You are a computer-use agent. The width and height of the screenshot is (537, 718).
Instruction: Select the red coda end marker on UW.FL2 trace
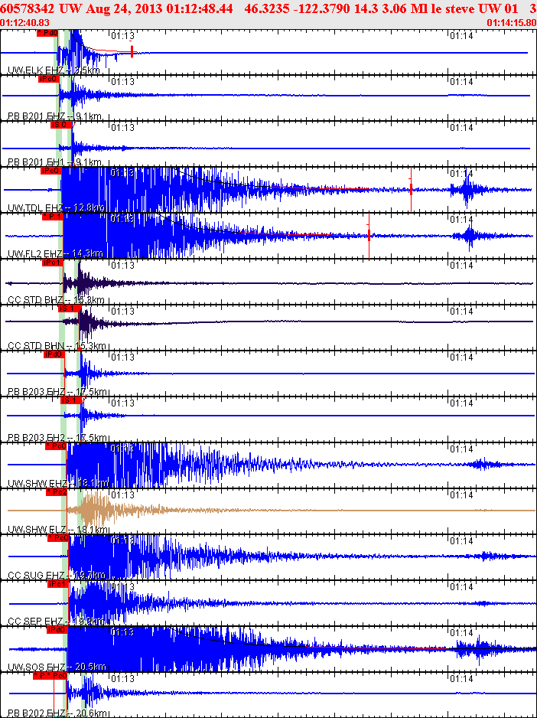(369, 235)
